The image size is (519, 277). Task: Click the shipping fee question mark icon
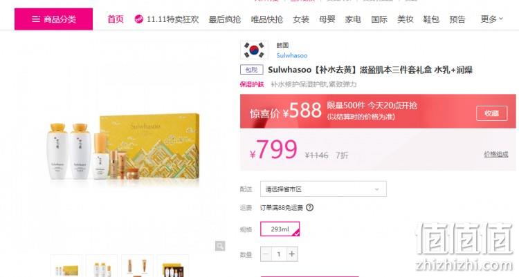point(309,208)
